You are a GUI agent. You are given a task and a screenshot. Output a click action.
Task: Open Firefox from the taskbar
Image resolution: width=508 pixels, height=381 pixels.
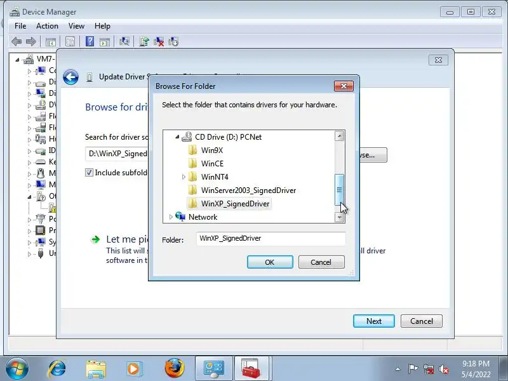pyautogui.click(x=174, y=368)
